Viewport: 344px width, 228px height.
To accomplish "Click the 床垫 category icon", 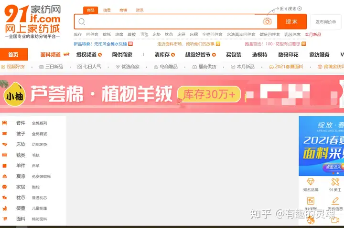I will pos(5,144).
